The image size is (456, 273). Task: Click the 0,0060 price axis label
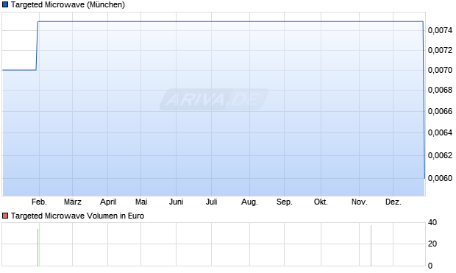click(440, 178)
